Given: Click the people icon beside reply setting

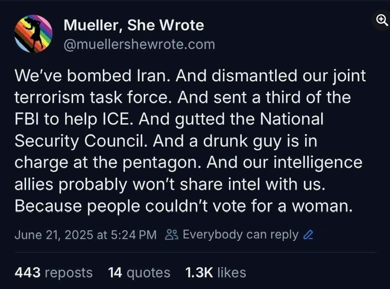Looking at the screenshot, I should [171, 235].
